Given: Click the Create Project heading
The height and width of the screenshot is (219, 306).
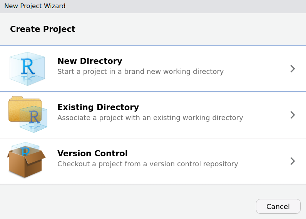Looking at the screenshot, I should pyautogui.click(x=43, y=29).
